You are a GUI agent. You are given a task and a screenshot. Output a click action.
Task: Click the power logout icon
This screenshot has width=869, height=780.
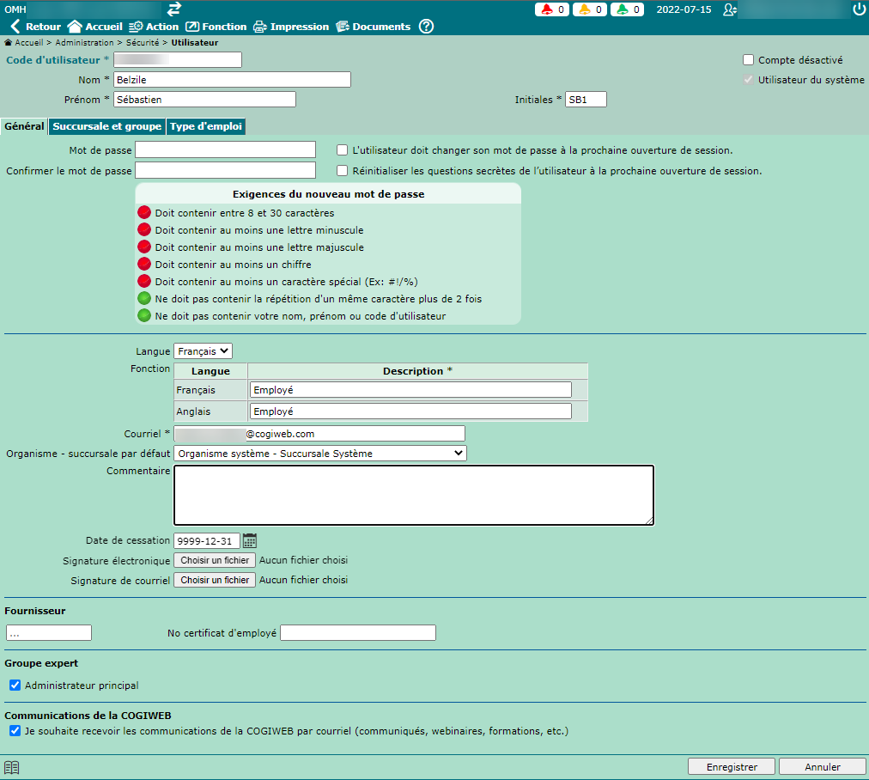[x=859, y=9]
